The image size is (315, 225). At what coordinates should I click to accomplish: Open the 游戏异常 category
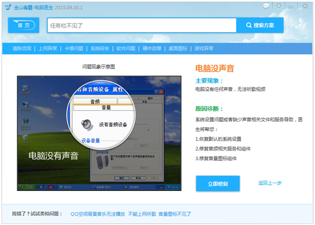pos(204,48)
